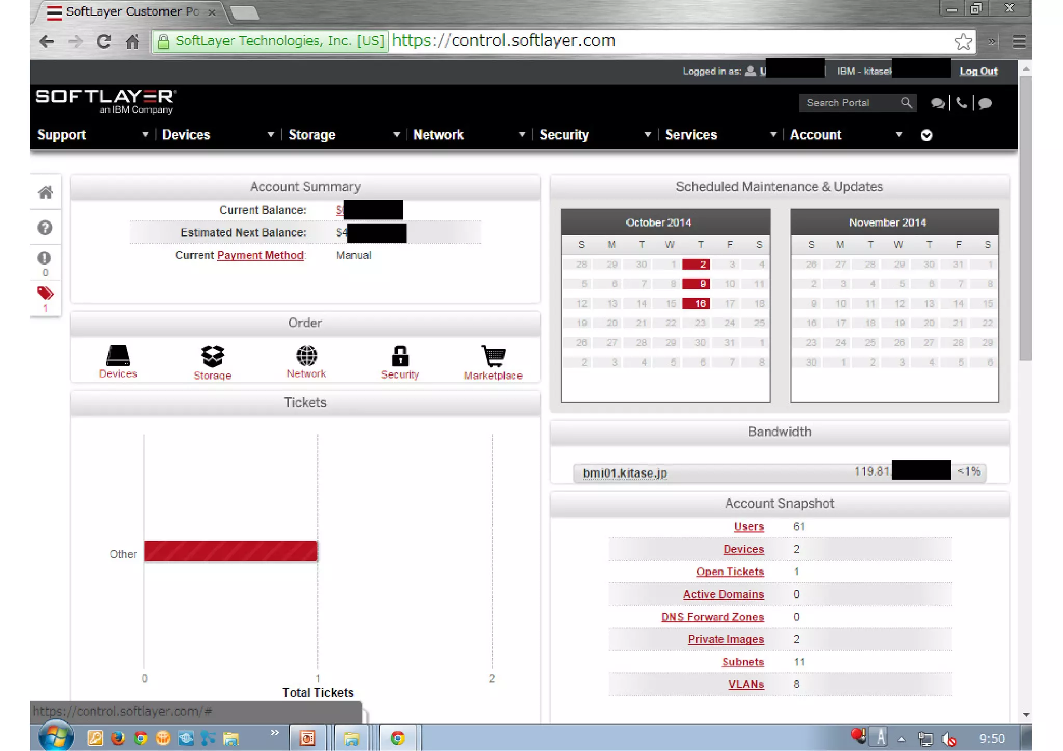Click the alert exclamation sidebar icon
The height and width of the screenshot is (751, 1063).
point(45,258)
